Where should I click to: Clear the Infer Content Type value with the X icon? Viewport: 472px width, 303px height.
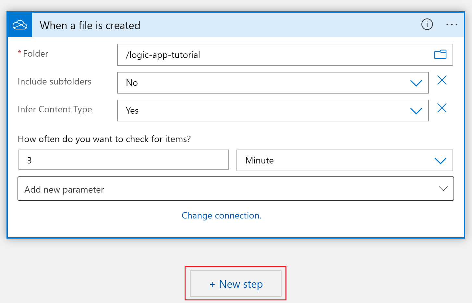coord(442,108)
